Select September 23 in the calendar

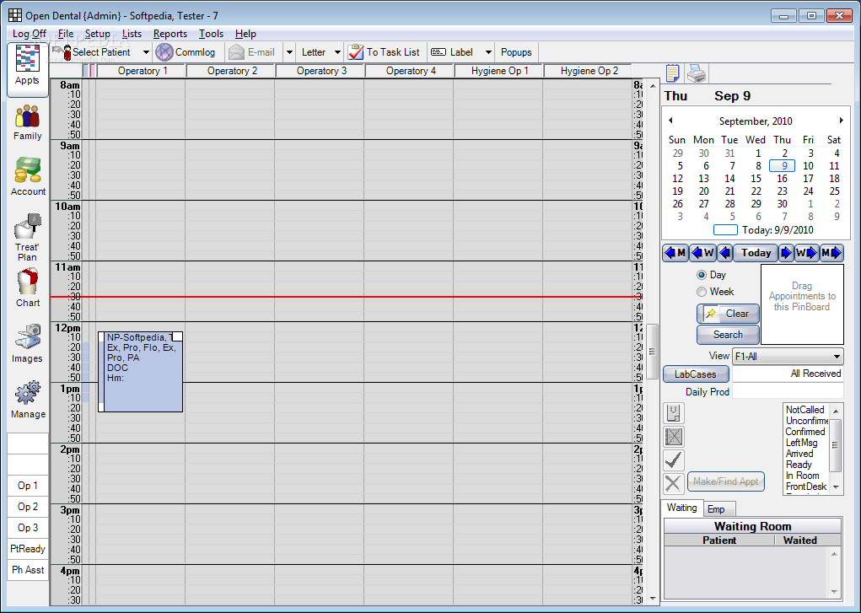pyautogui.click(x=782, y=191)
